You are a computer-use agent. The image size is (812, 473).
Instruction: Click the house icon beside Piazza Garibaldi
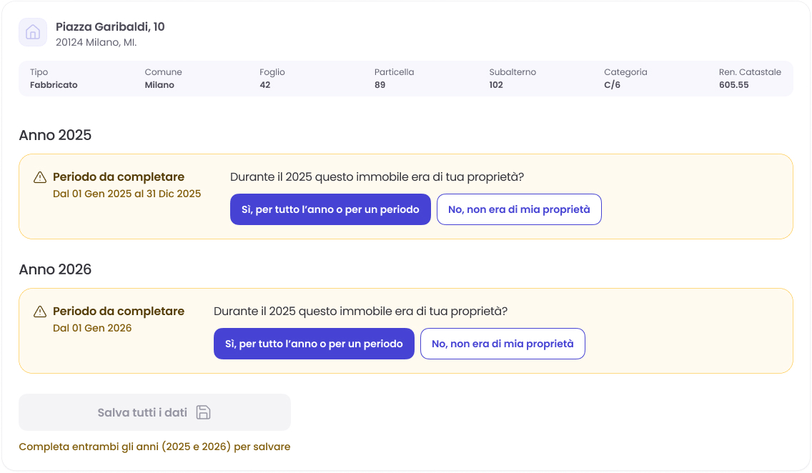click(33, 32)
